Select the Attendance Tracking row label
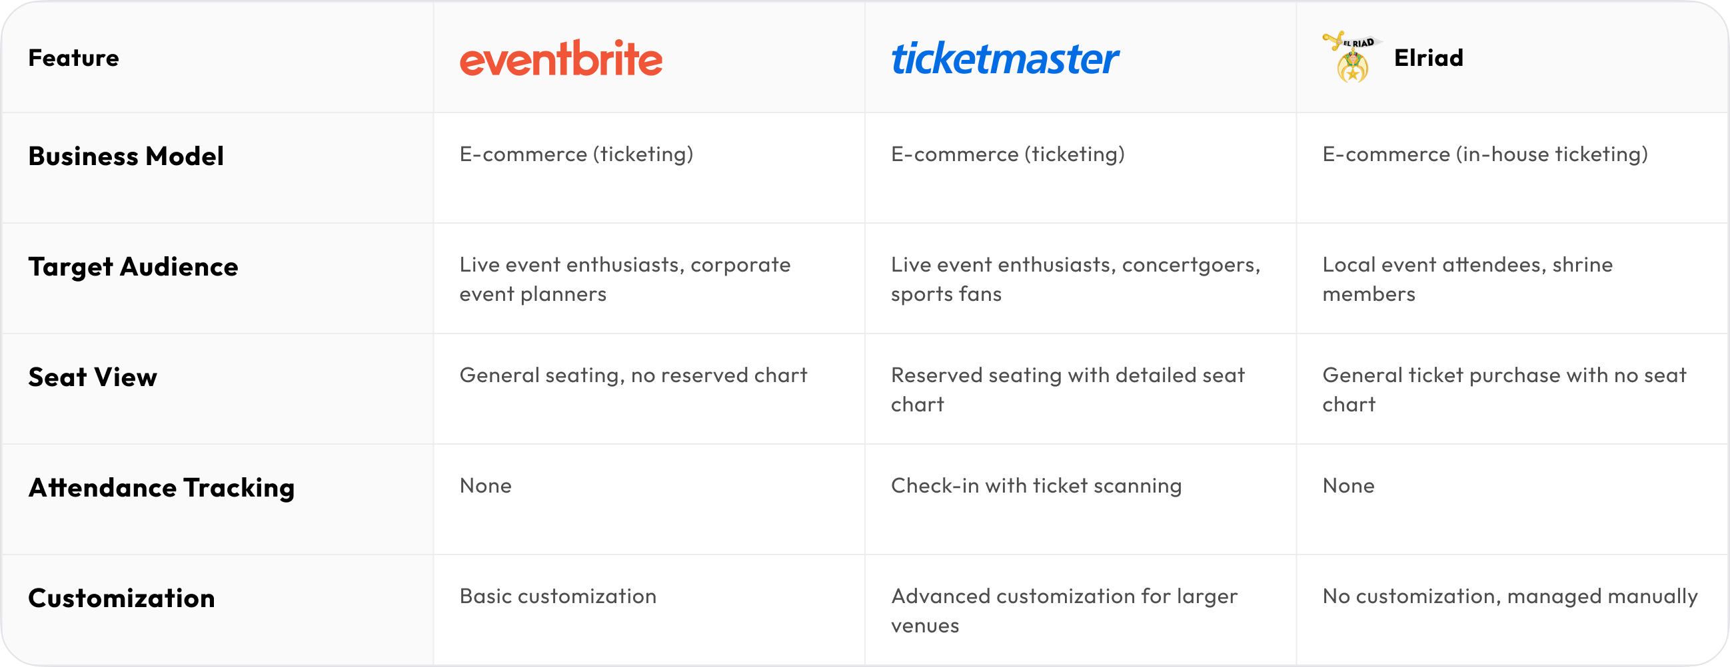The height and width of the screenshot is (667, 1730). (x=161, y=488)
